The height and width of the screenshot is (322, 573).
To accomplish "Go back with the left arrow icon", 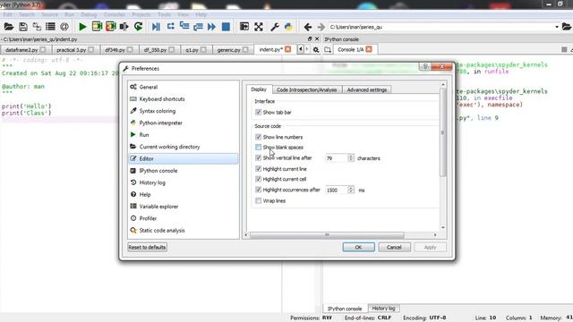I will (308, 27).
